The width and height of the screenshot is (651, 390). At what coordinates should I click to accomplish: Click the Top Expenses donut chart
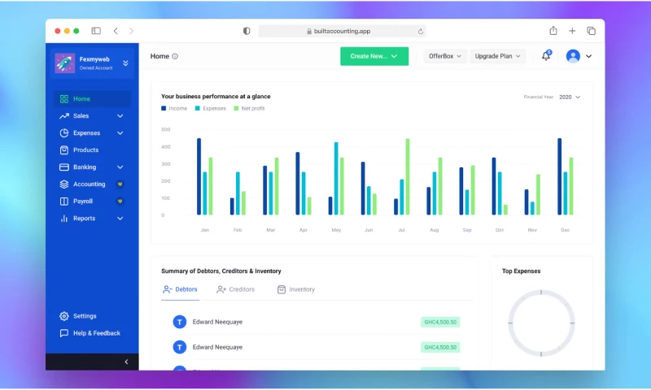[x=541, y=323]
